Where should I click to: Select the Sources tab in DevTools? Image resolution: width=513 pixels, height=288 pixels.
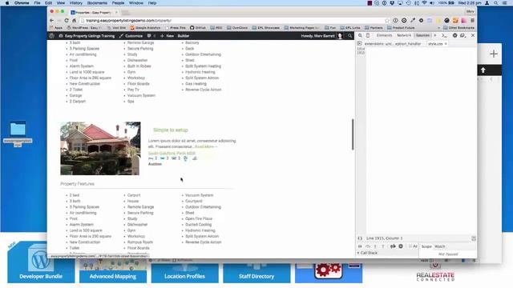coord(422,35)
